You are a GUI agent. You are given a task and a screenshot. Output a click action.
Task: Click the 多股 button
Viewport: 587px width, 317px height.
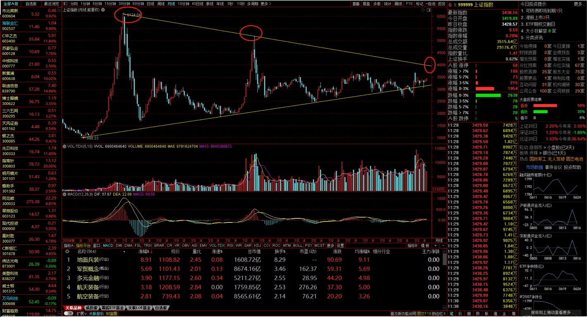[x=377, y=3]
